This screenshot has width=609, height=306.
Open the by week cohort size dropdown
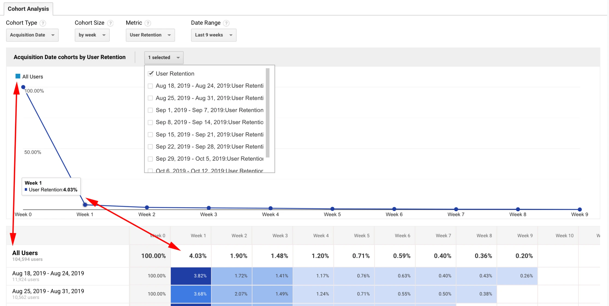pyautogui.click(x=92, y=35)
